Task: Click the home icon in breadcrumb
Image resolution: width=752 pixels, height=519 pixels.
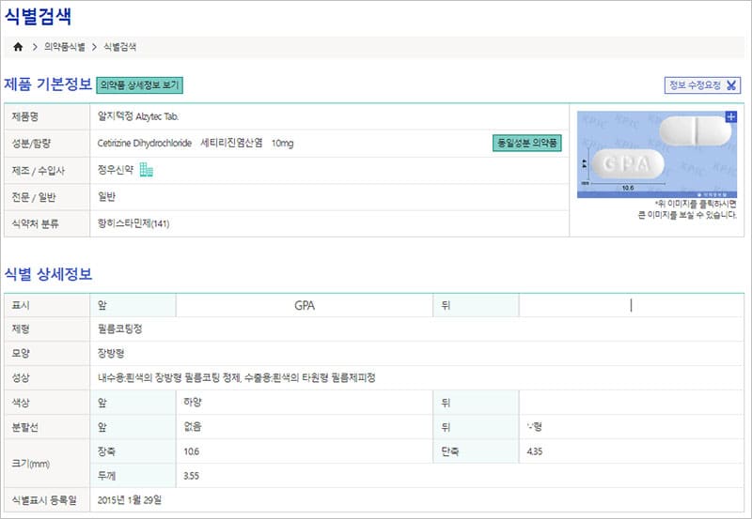Action: pyautogui.click(x=18, y=46)
